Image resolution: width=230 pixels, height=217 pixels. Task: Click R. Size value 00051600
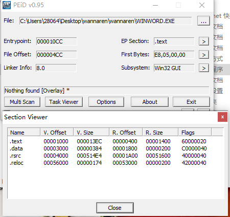coord(158,156)
